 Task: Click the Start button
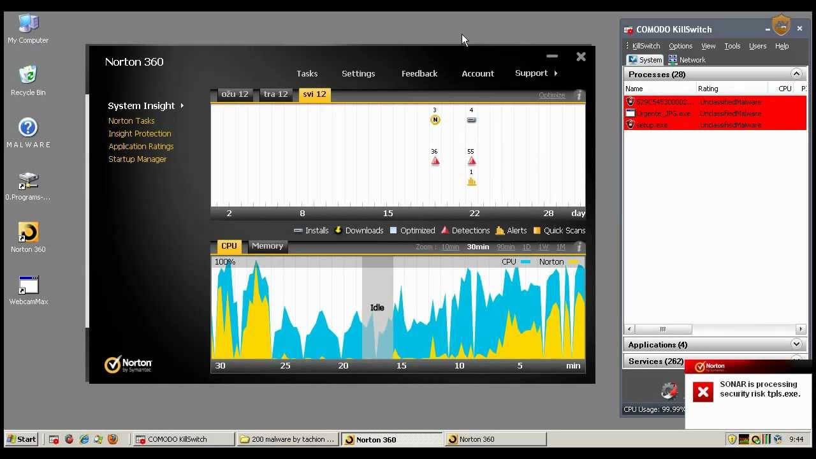21,439
